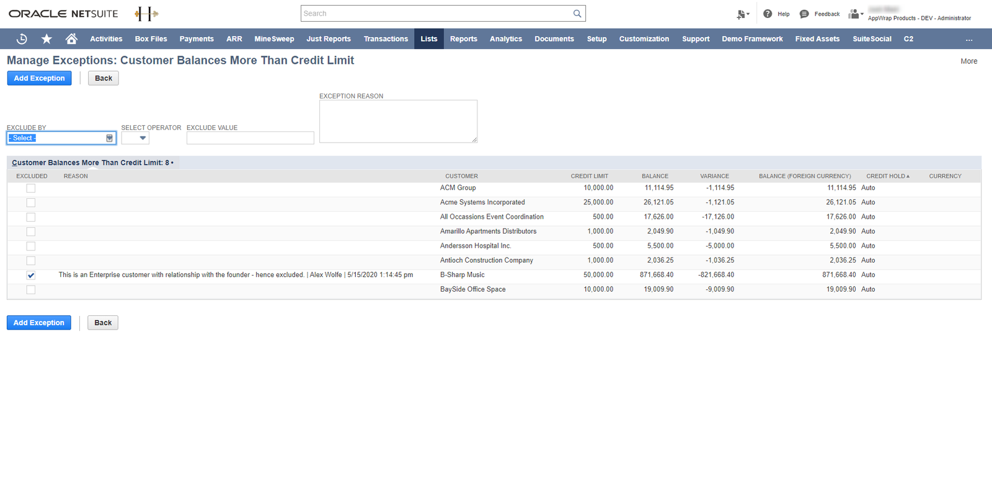The height and width of the screenshot is (480, 992).
Task: Click the Feedback link text
Action: 827,14
